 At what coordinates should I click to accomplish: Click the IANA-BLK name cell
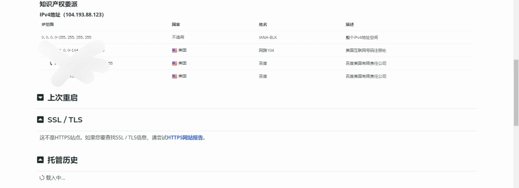(268, 37)
